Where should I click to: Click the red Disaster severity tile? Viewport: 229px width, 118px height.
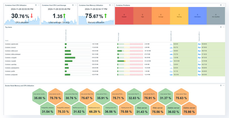point(124,16)
